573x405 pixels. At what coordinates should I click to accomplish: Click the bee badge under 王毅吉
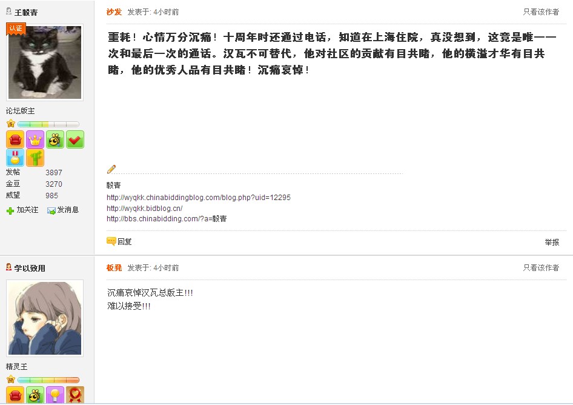click(55, 139)
